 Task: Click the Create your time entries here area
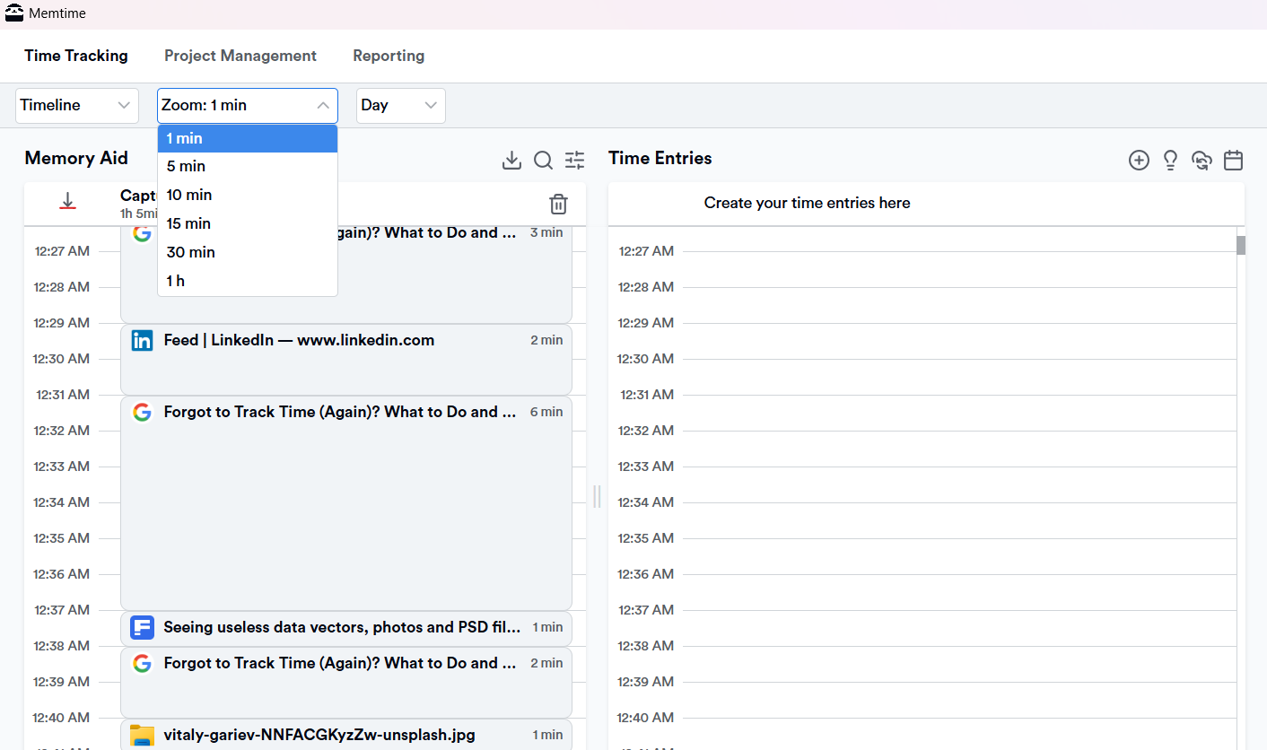point(806,203)
